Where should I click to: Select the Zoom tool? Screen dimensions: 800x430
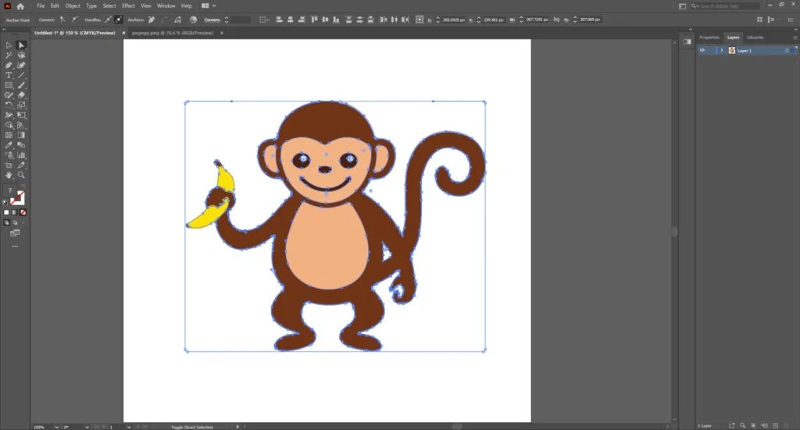pos(21,175)
